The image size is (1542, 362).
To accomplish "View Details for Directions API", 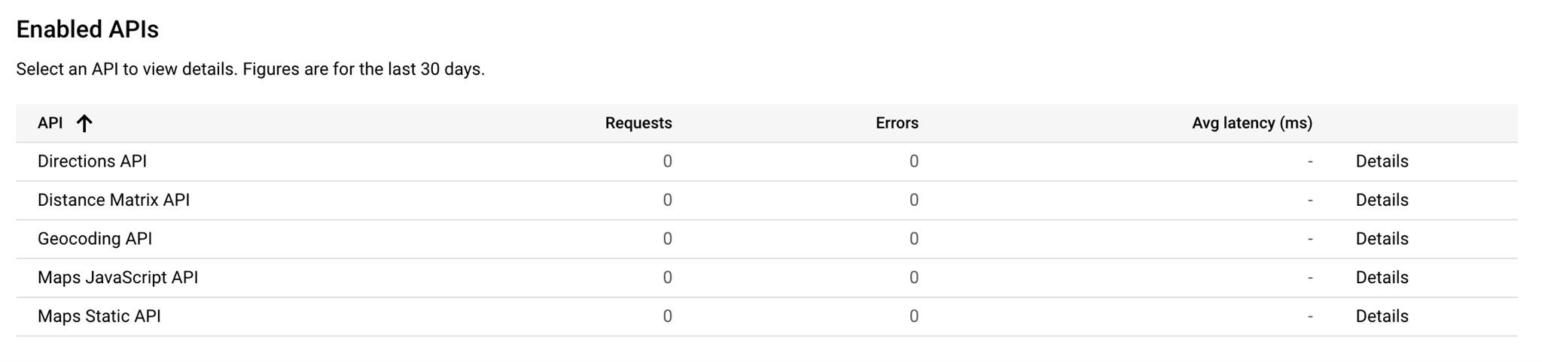I will click(x=1382, y=161).
